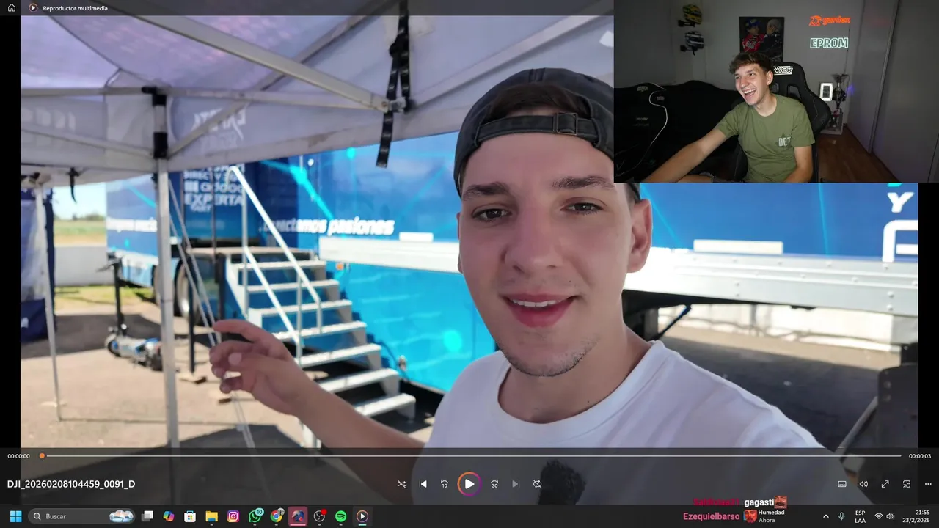The height and width of the screenshot is (528, 939).
Task: Click the middle of the seek bar
Action: (472, 455)
